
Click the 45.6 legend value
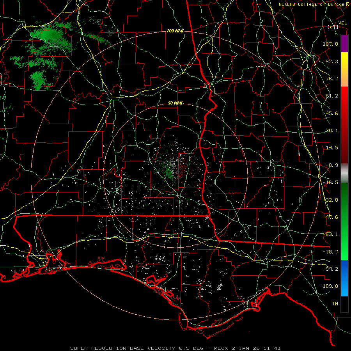(x=332, y=113)
